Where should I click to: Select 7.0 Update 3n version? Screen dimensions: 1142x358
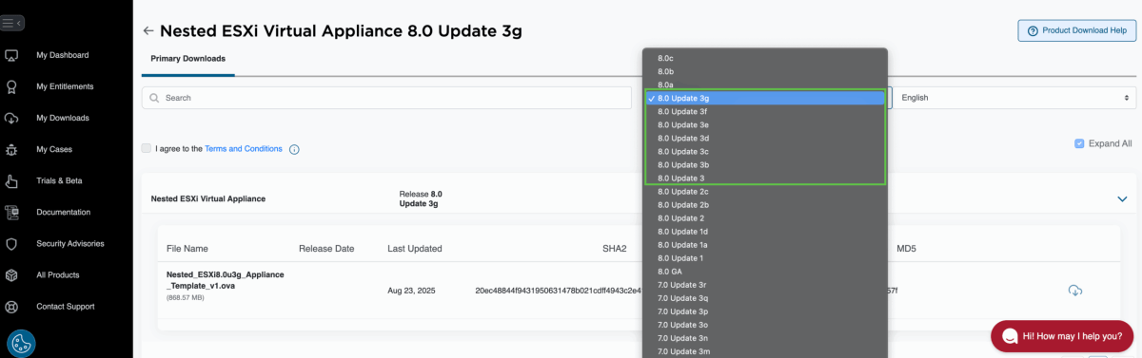pos(765,337)
